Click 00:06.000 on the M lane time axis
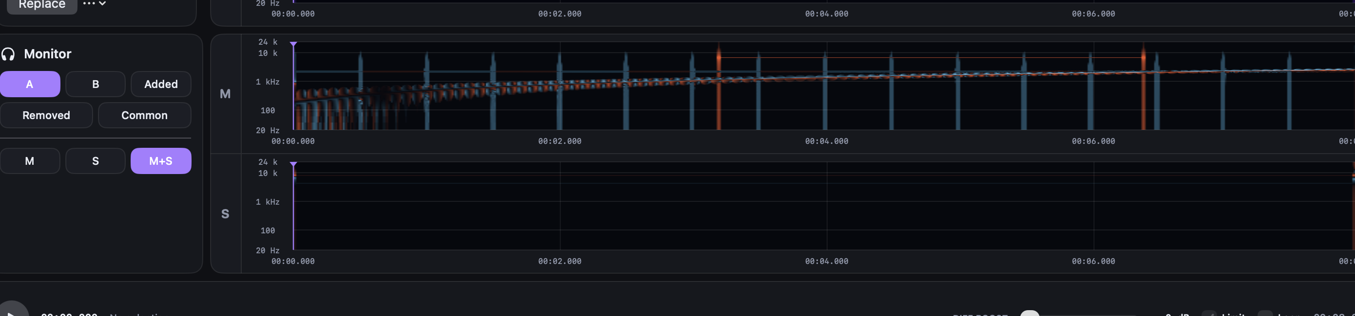The height and width of the screenshot is (316, 1355). tap(1093, 141)
